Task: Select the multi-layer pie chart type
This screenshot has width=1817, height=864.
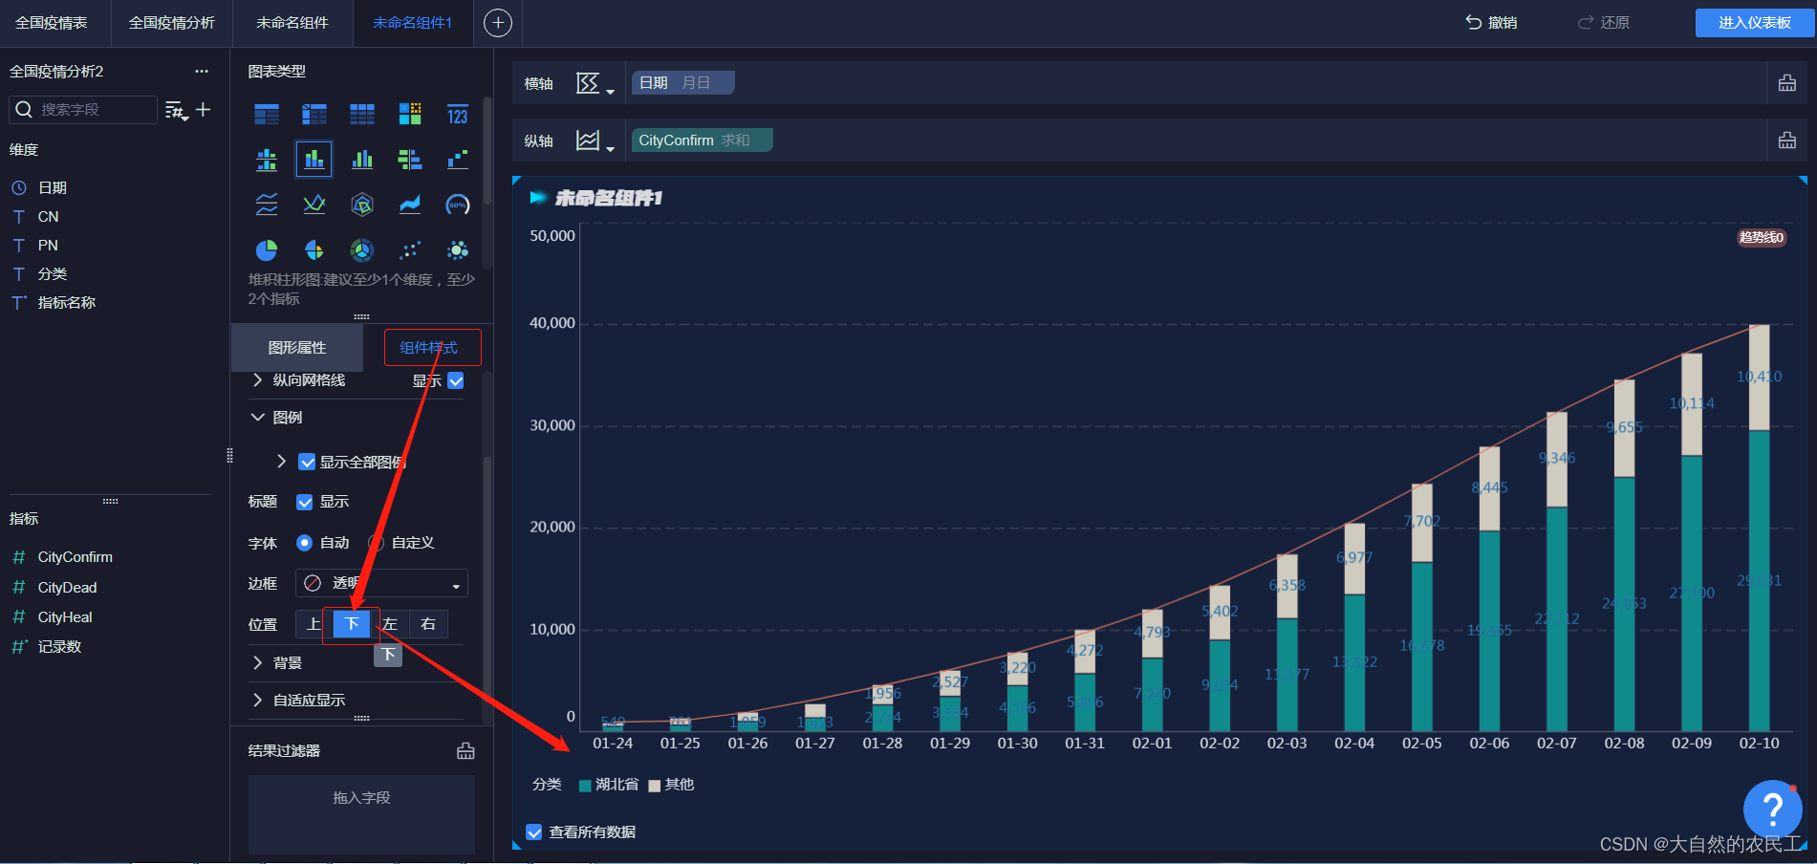Action: (x=362, y=250)
